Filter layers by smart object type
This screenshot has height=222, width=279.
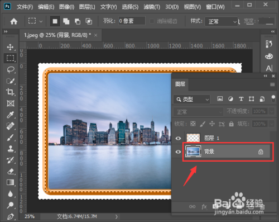(x=262, y=99)
